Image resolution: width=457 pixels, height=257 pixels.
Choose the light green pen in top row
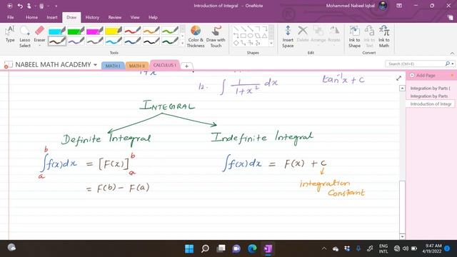[x=170, y=31]
